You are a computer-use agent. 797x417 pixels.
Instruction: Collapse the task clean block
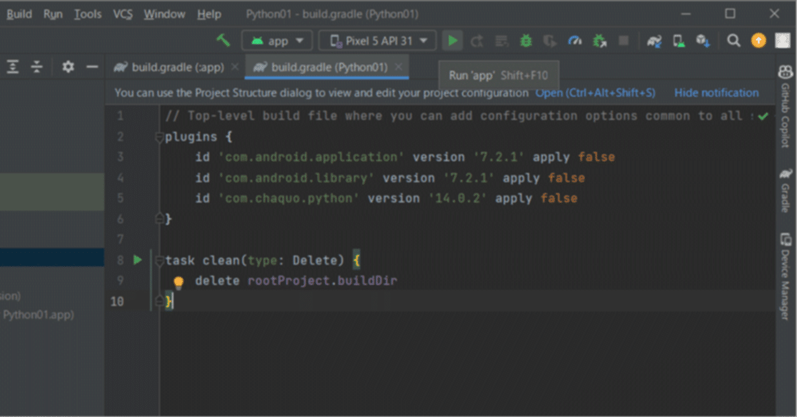(x=159, y=260)
